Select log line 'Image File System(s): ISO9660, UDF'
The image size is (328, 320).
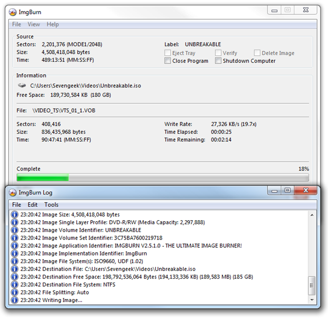[81, 261]
